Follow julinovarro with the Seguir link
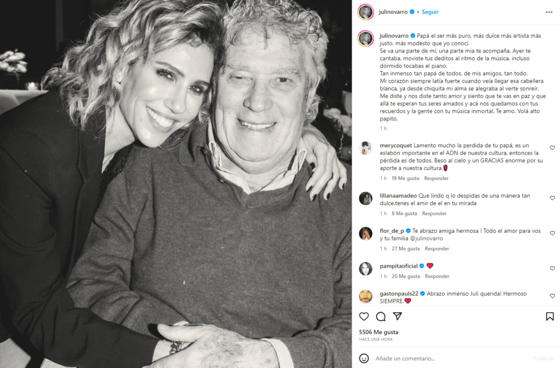This screenshot has width=560, height=368. tap(430, 12)
